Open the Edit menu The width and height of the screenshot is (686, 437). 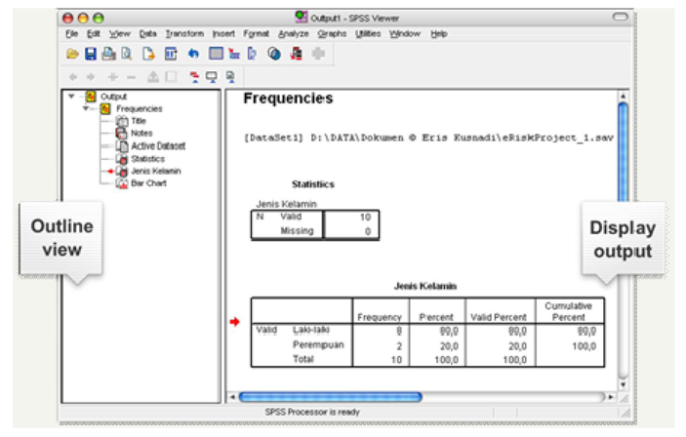93,34
